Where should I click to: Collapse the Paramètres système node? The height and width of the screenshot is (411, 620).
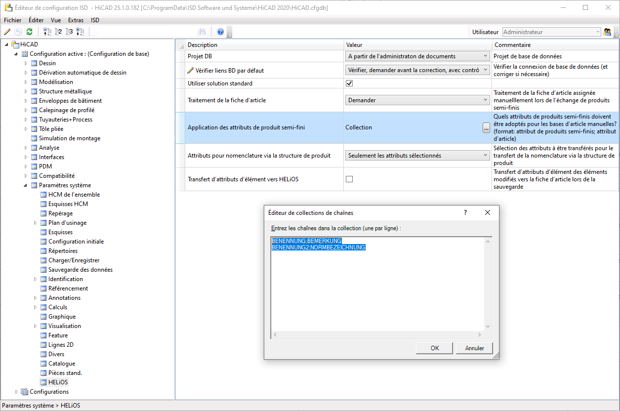click(x=26, y=185)
